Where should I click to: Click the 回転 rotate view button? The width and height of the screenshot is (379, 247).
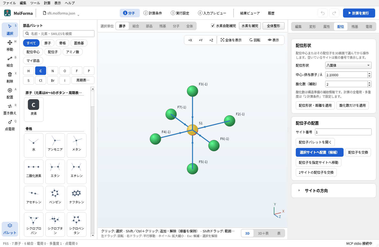click(255, 40)
